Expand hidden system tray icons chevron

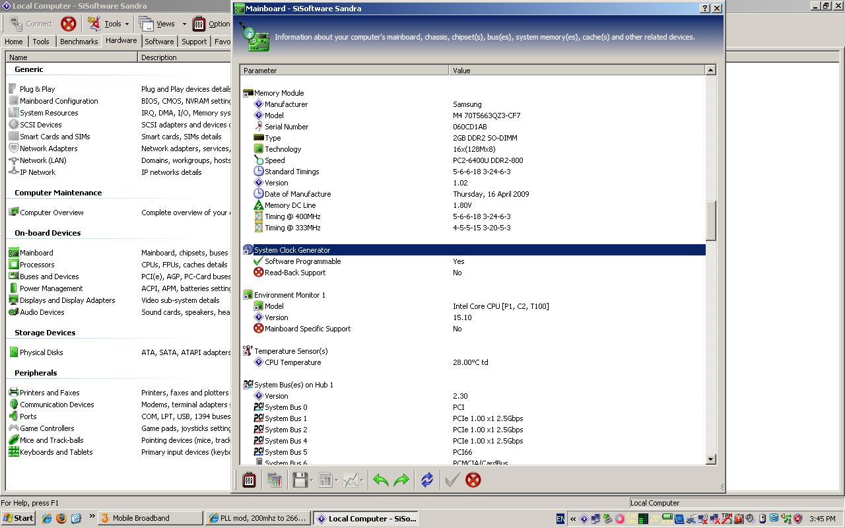[x=573, y=519]
